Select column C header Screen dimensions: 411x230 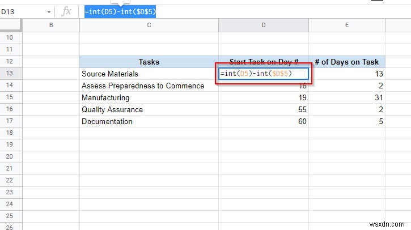[149, 25]
